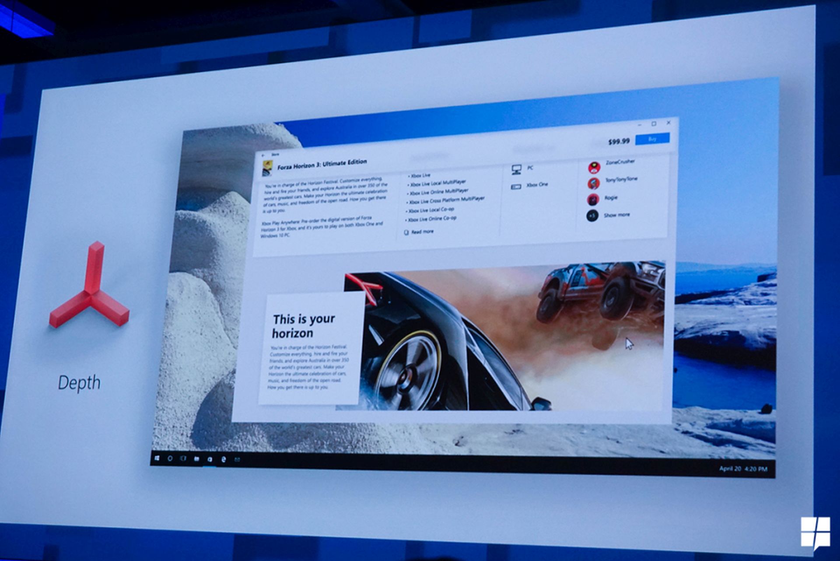840x561 pixels.
Task: Click the PC platform label
Action: point(530,168)
